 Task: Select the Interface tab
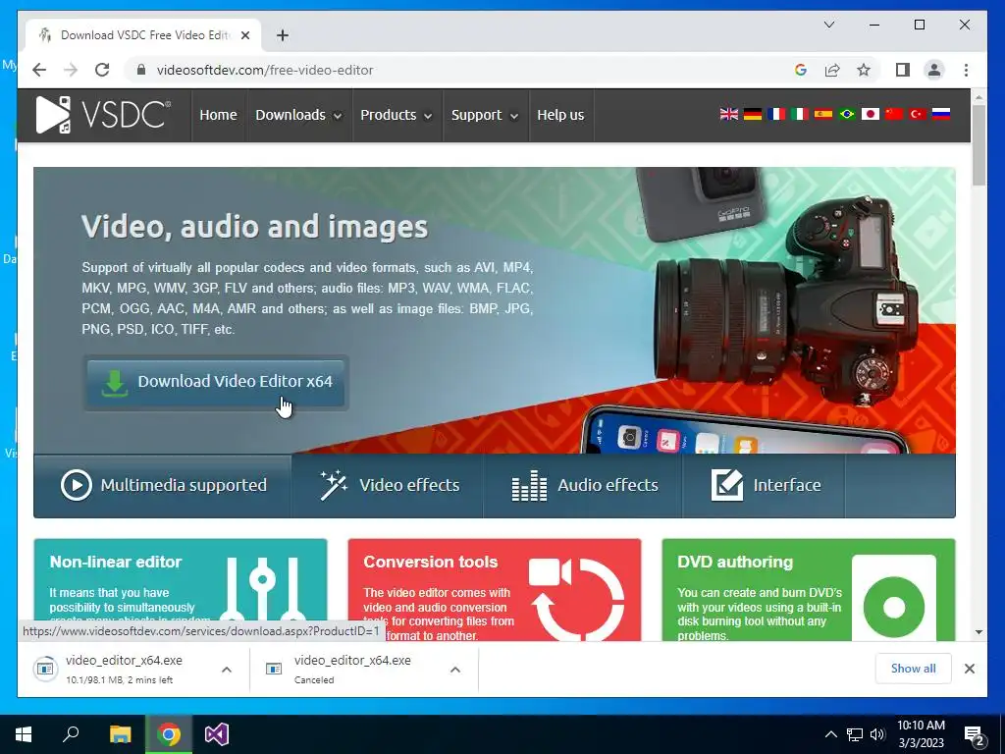point(764,485)
